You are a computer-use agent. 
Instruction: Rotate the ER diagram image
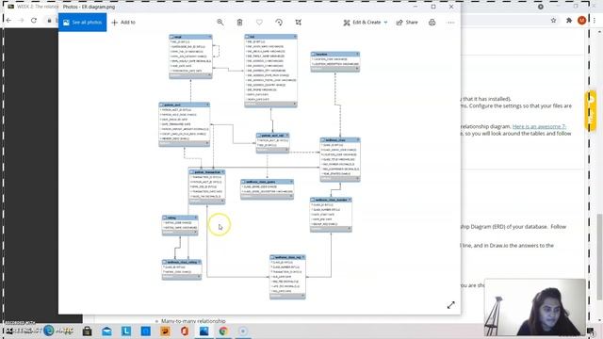tap(279, 23)
